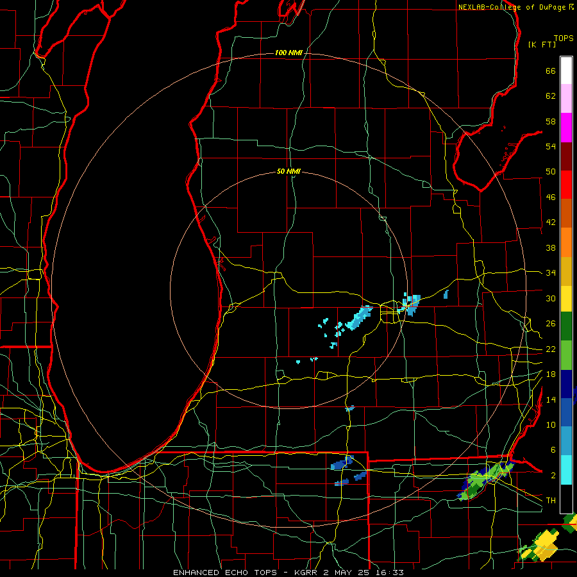Click the light pink legend swatch
Viewport: 577px width, 577px height.
(566, 98)
